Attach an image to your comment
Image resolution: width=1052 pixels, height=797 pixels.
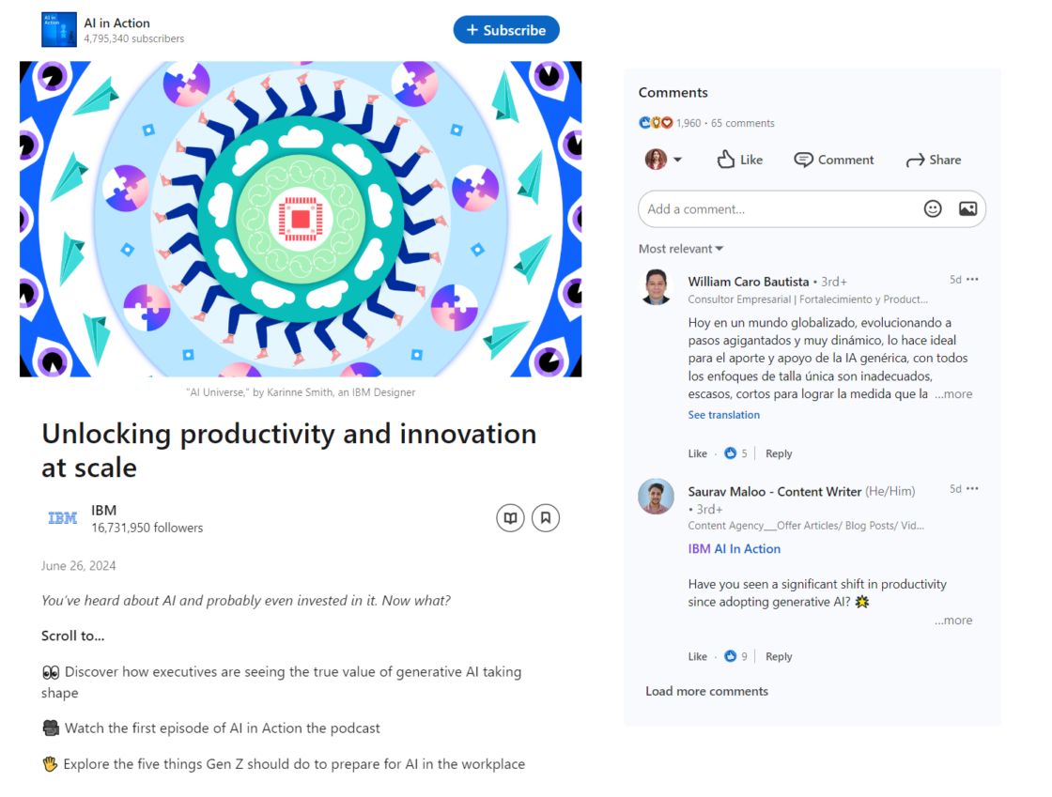(x=967, y=208)
